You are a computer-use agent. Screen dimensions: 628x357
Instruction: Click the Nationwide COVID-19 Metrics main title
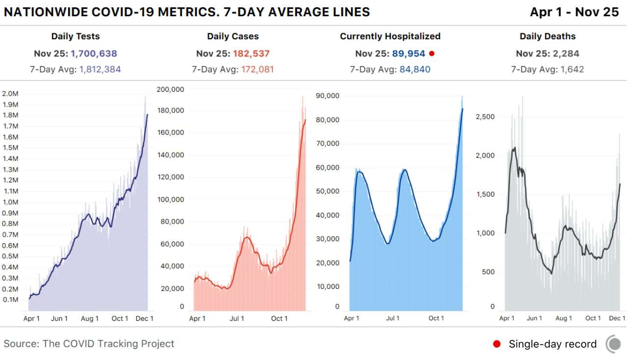click(187, 12)
